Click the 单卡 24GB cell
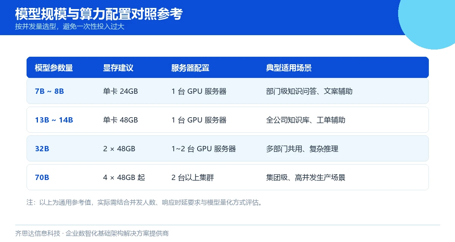Viewport: 455px width, 242px height. tap(121, 91)
